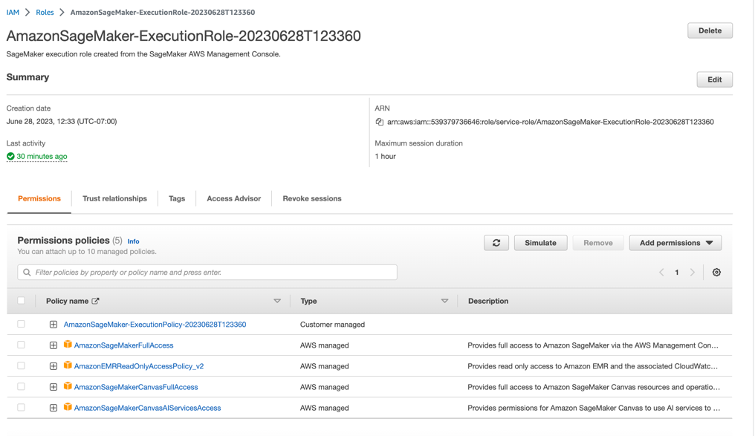Click the AWS managed cell for AmazonSageMakerFullAccess
755x436 pixels.
click(324, 345)
